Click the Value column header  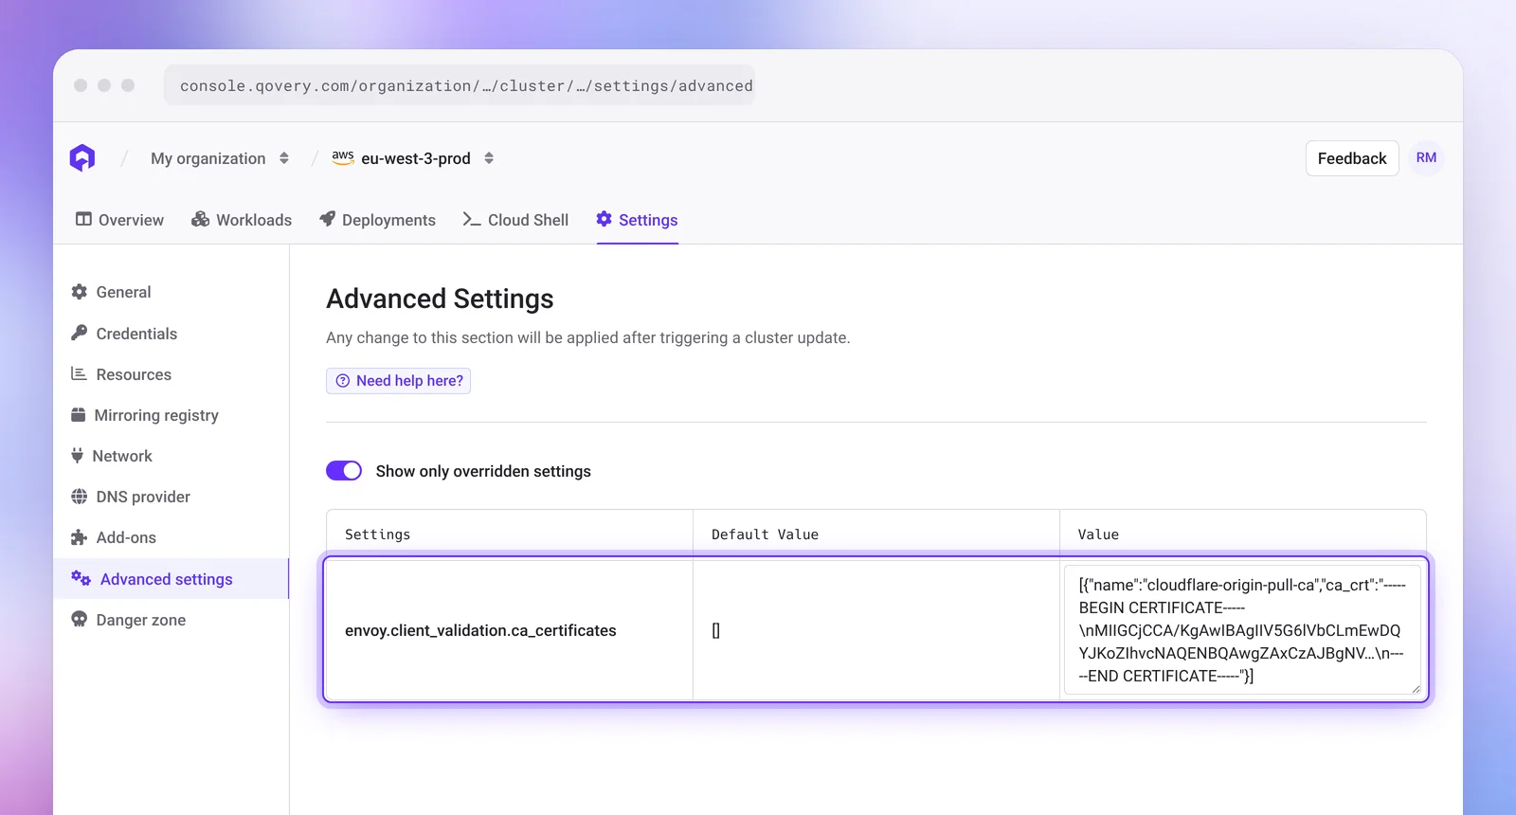click(1098, 534)
